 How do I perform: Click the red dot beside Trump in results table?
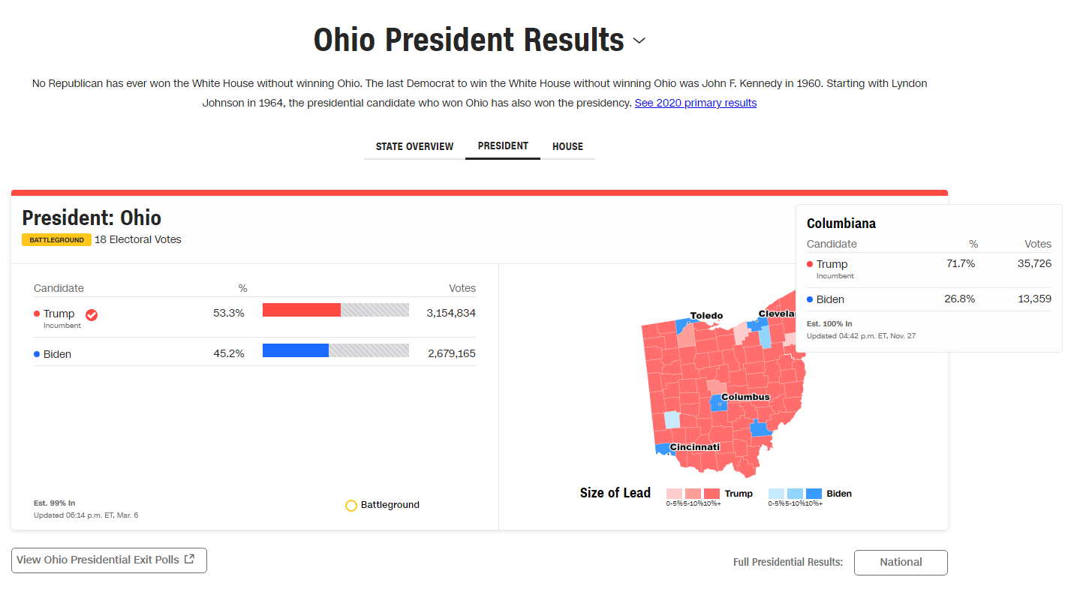click(37, 314)
